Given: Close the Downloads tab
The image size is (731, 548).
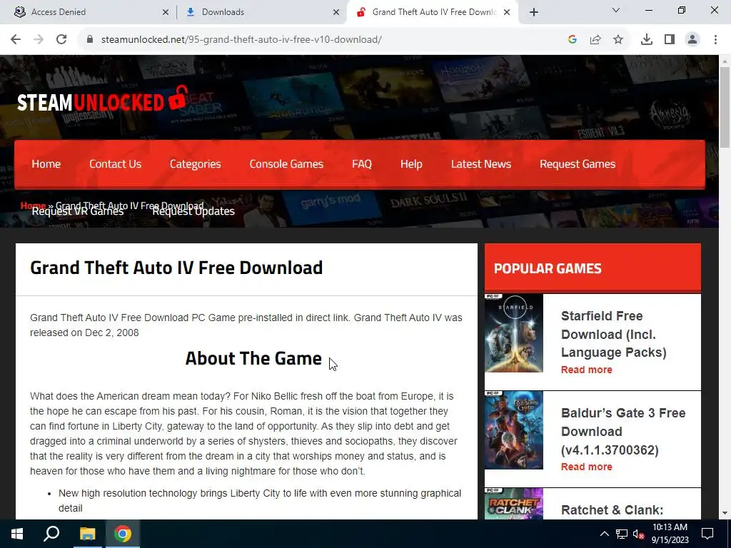Looking at the screenshot, I should [x=336, y=12].
